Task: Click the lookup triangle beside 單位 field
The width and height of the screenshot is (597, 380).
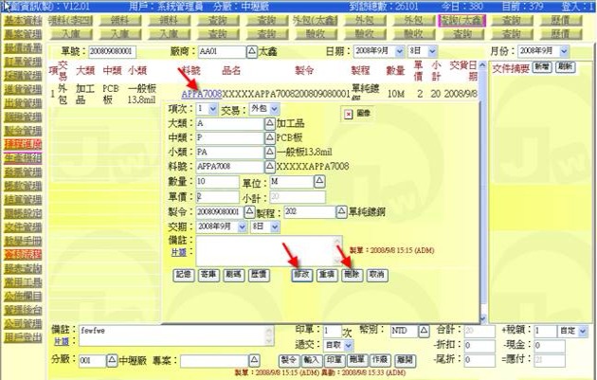Action: coord(318,181)
